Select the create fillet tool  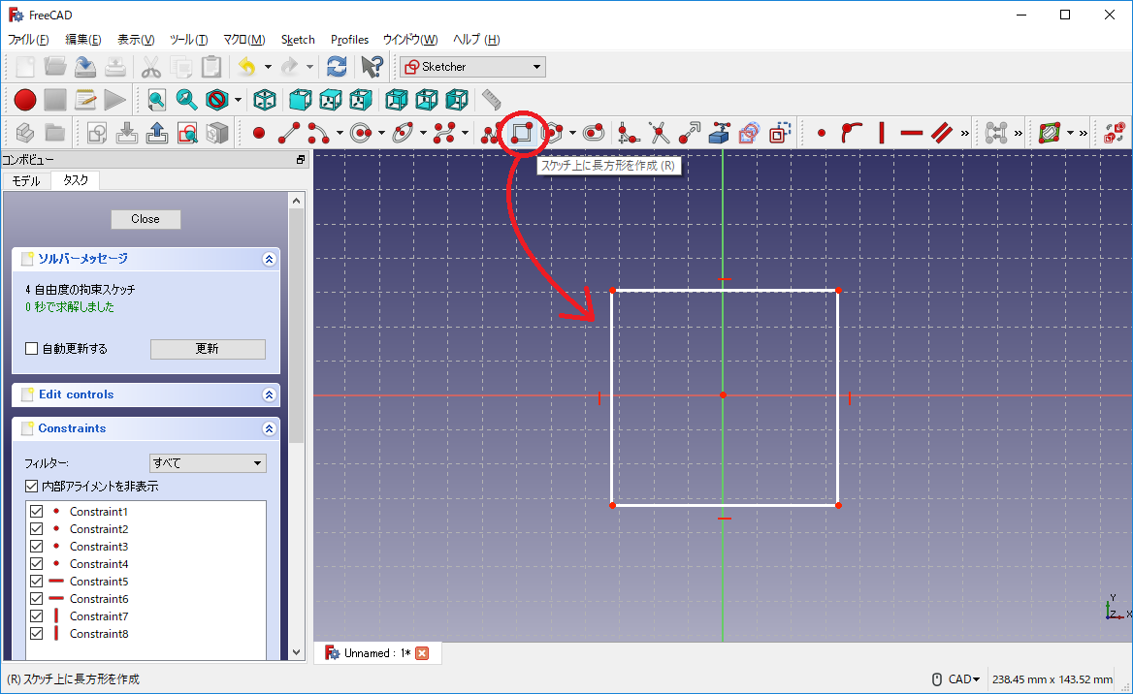pos(629,133)
